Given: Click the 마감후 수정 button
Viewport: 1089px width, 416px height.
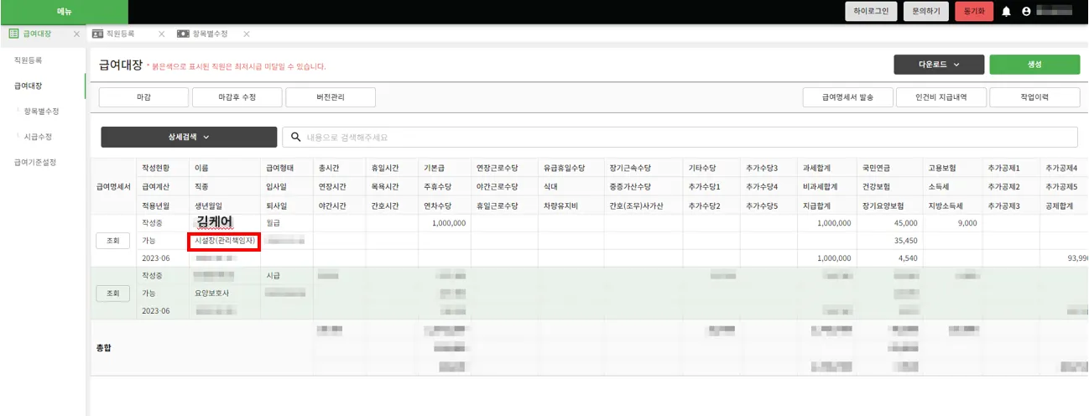Looking at the screenshot, I should click(x=237, y=97).
